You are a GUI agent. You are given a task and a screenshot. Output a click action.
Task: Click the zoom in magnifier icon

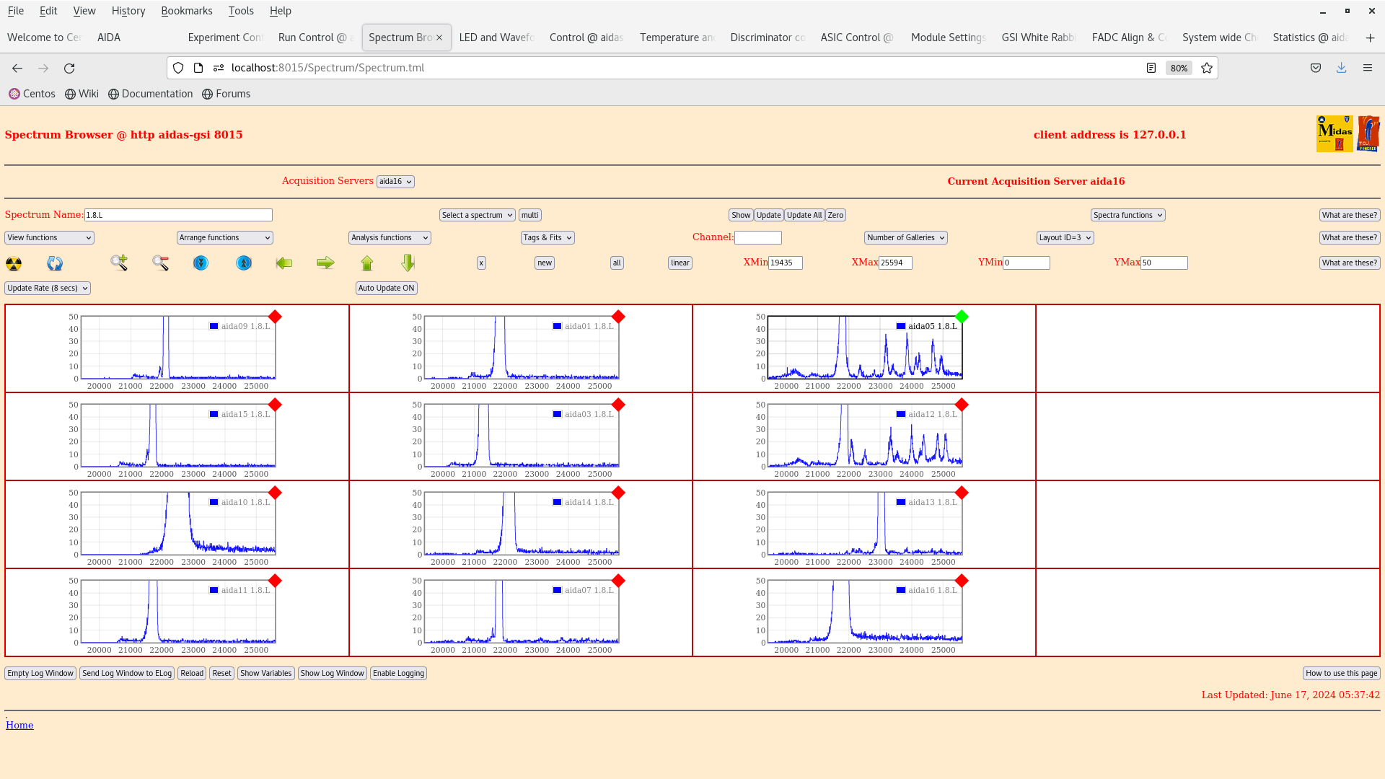click(119, 263)
